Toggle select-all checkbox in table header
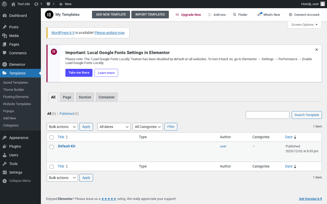Screen dimensions: 327x204 point(52,137)
